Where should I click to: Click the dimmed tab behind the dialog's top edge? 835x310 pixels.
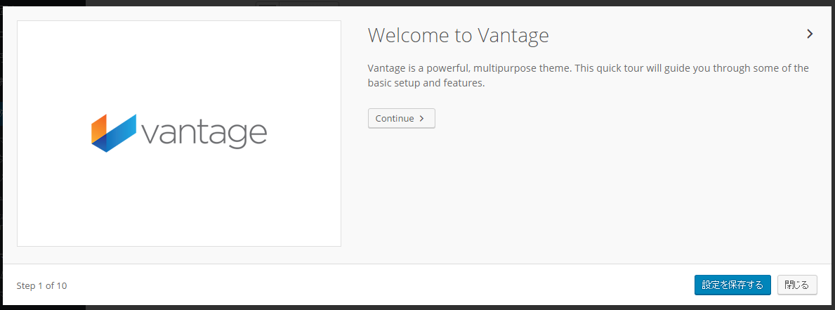(x=297, y=4)
